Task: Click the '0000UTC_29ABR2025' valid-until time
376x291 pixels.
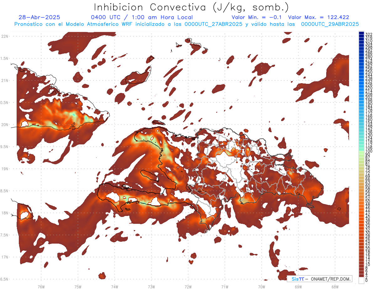Action: click(x=330, y=24)
